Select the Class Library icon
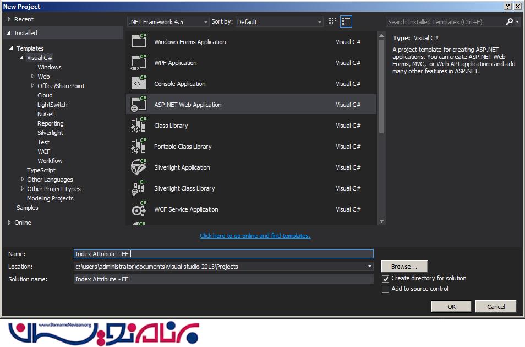The width and height of the screenshot is (525, 347). point(139,126)
